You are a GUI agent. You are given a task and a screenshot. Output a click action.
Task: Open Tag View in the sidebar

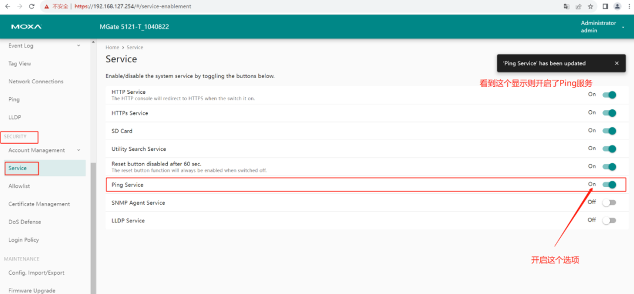[x=20, y=63]
